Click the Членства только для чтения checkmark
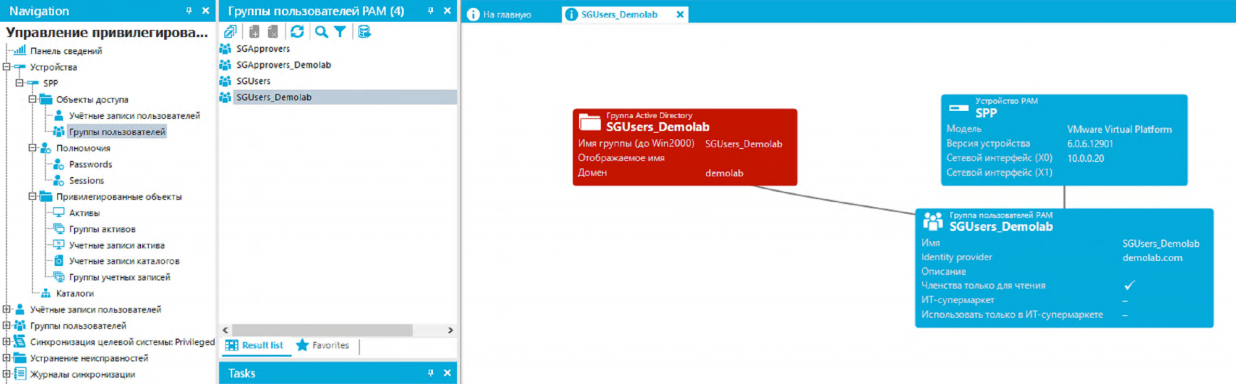 click(x=1129, y=285)
